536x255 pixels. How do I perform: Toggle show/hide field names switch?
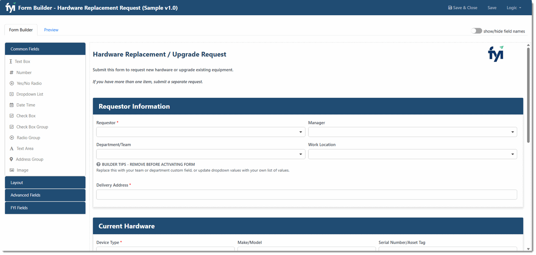coord(476,31)
